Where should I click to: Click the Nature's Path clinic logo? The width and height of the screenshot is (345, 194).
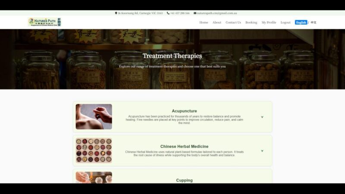point(44,22)
